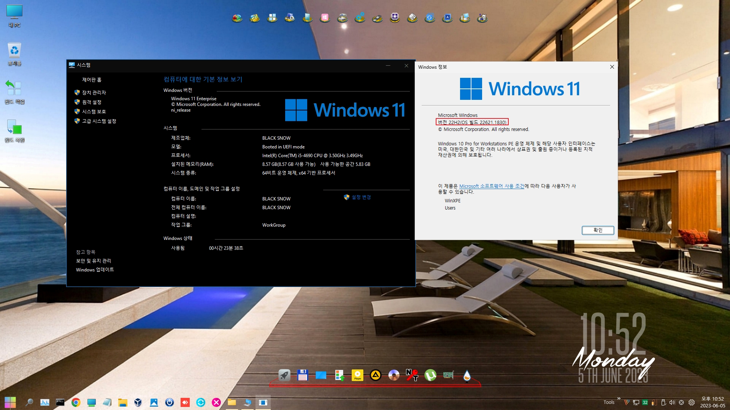
Task: Open the settings gear in system tray
Action: click(x=692, y=402)
